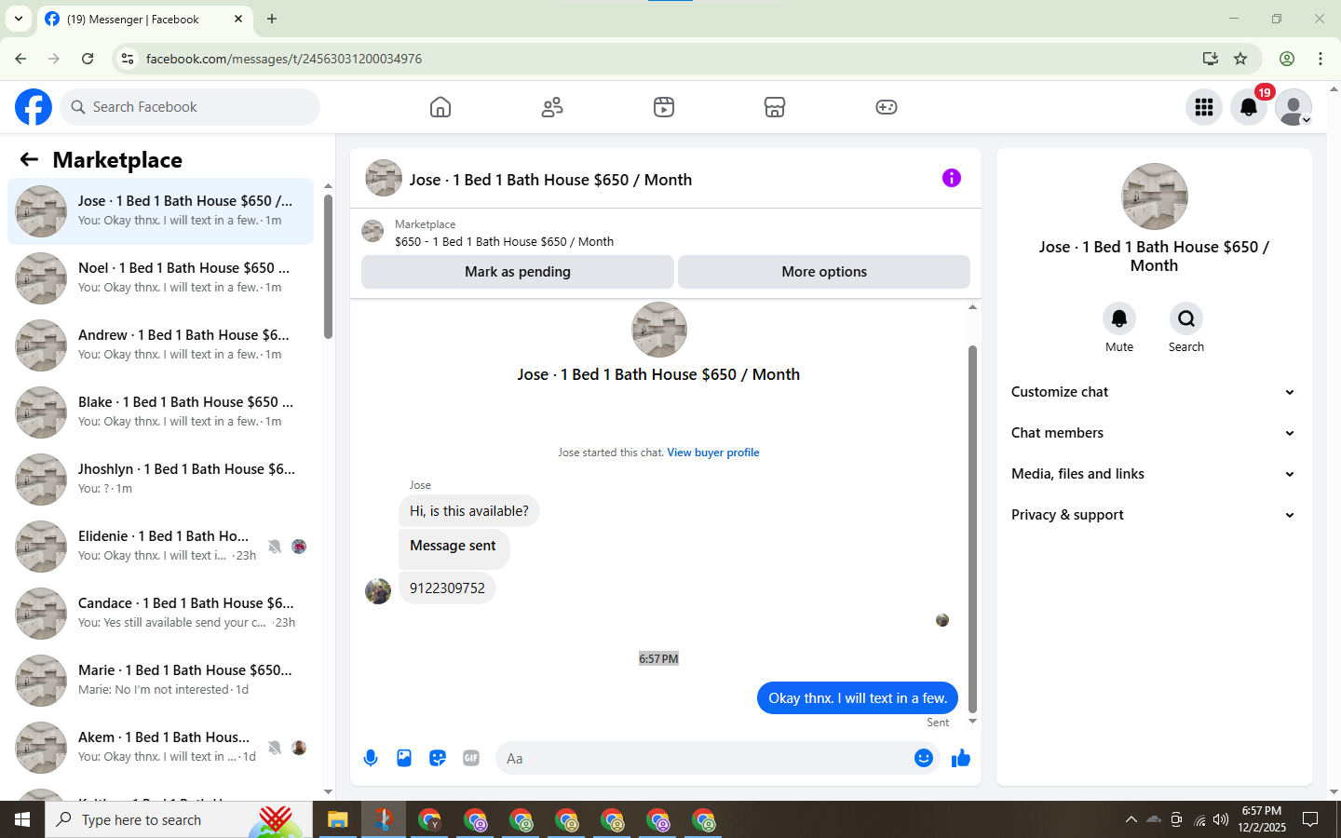Open the Marketplace listing $650 link

click(x=504, y=241)
